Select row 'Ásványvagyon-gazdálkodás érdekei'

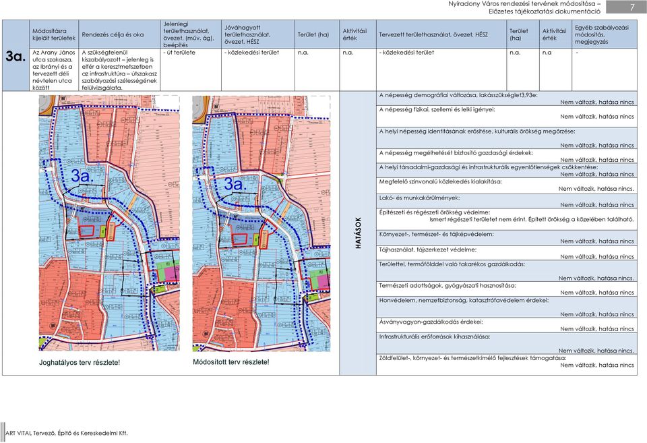pyautogui.click(x=507, y=325)
